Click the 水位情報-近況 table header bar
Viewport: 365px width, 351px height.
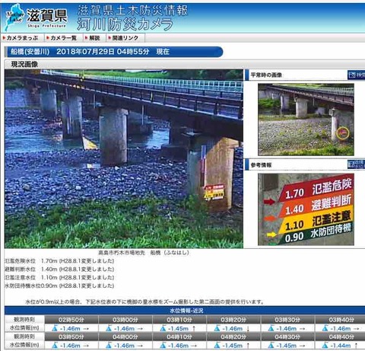tap(185, 311)
